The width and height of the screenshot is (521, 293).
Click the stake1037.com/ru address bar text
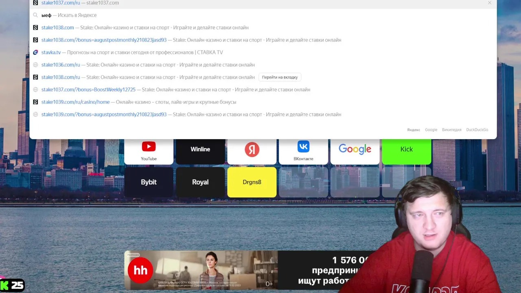tap(61, 3)
